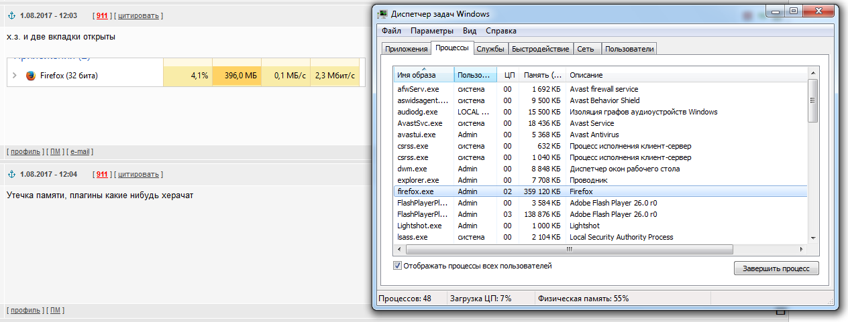The image size is (848, 322).
Task: Select the dwm.exe process row
Action: point(600,169)
